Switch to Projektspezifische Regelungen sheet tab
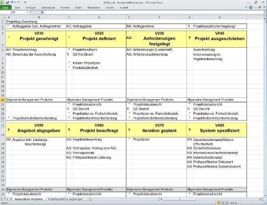This screenshot has height=205, width=267. pos(65,200)
